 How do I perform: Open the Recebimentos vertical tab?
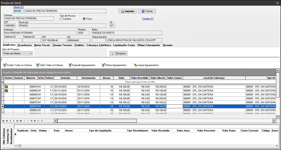(11, 137)
